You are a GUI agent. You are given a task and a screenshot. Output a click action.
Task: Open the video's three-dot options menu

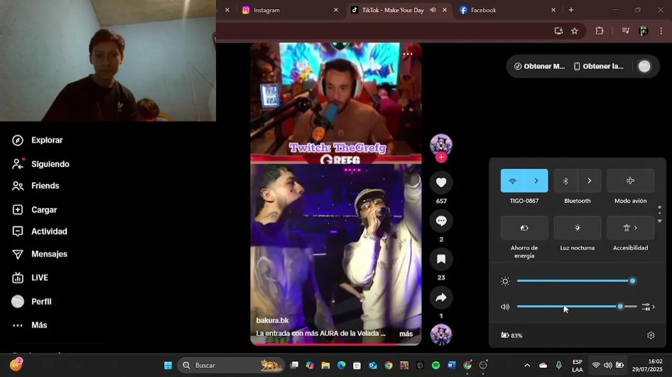coord(408,54)
